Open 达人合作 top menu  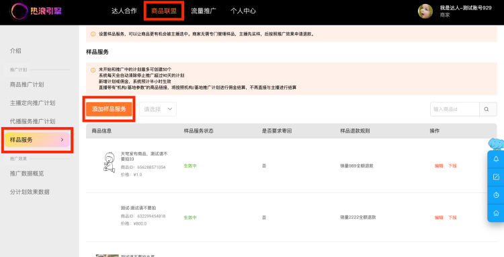coord(124,11)
